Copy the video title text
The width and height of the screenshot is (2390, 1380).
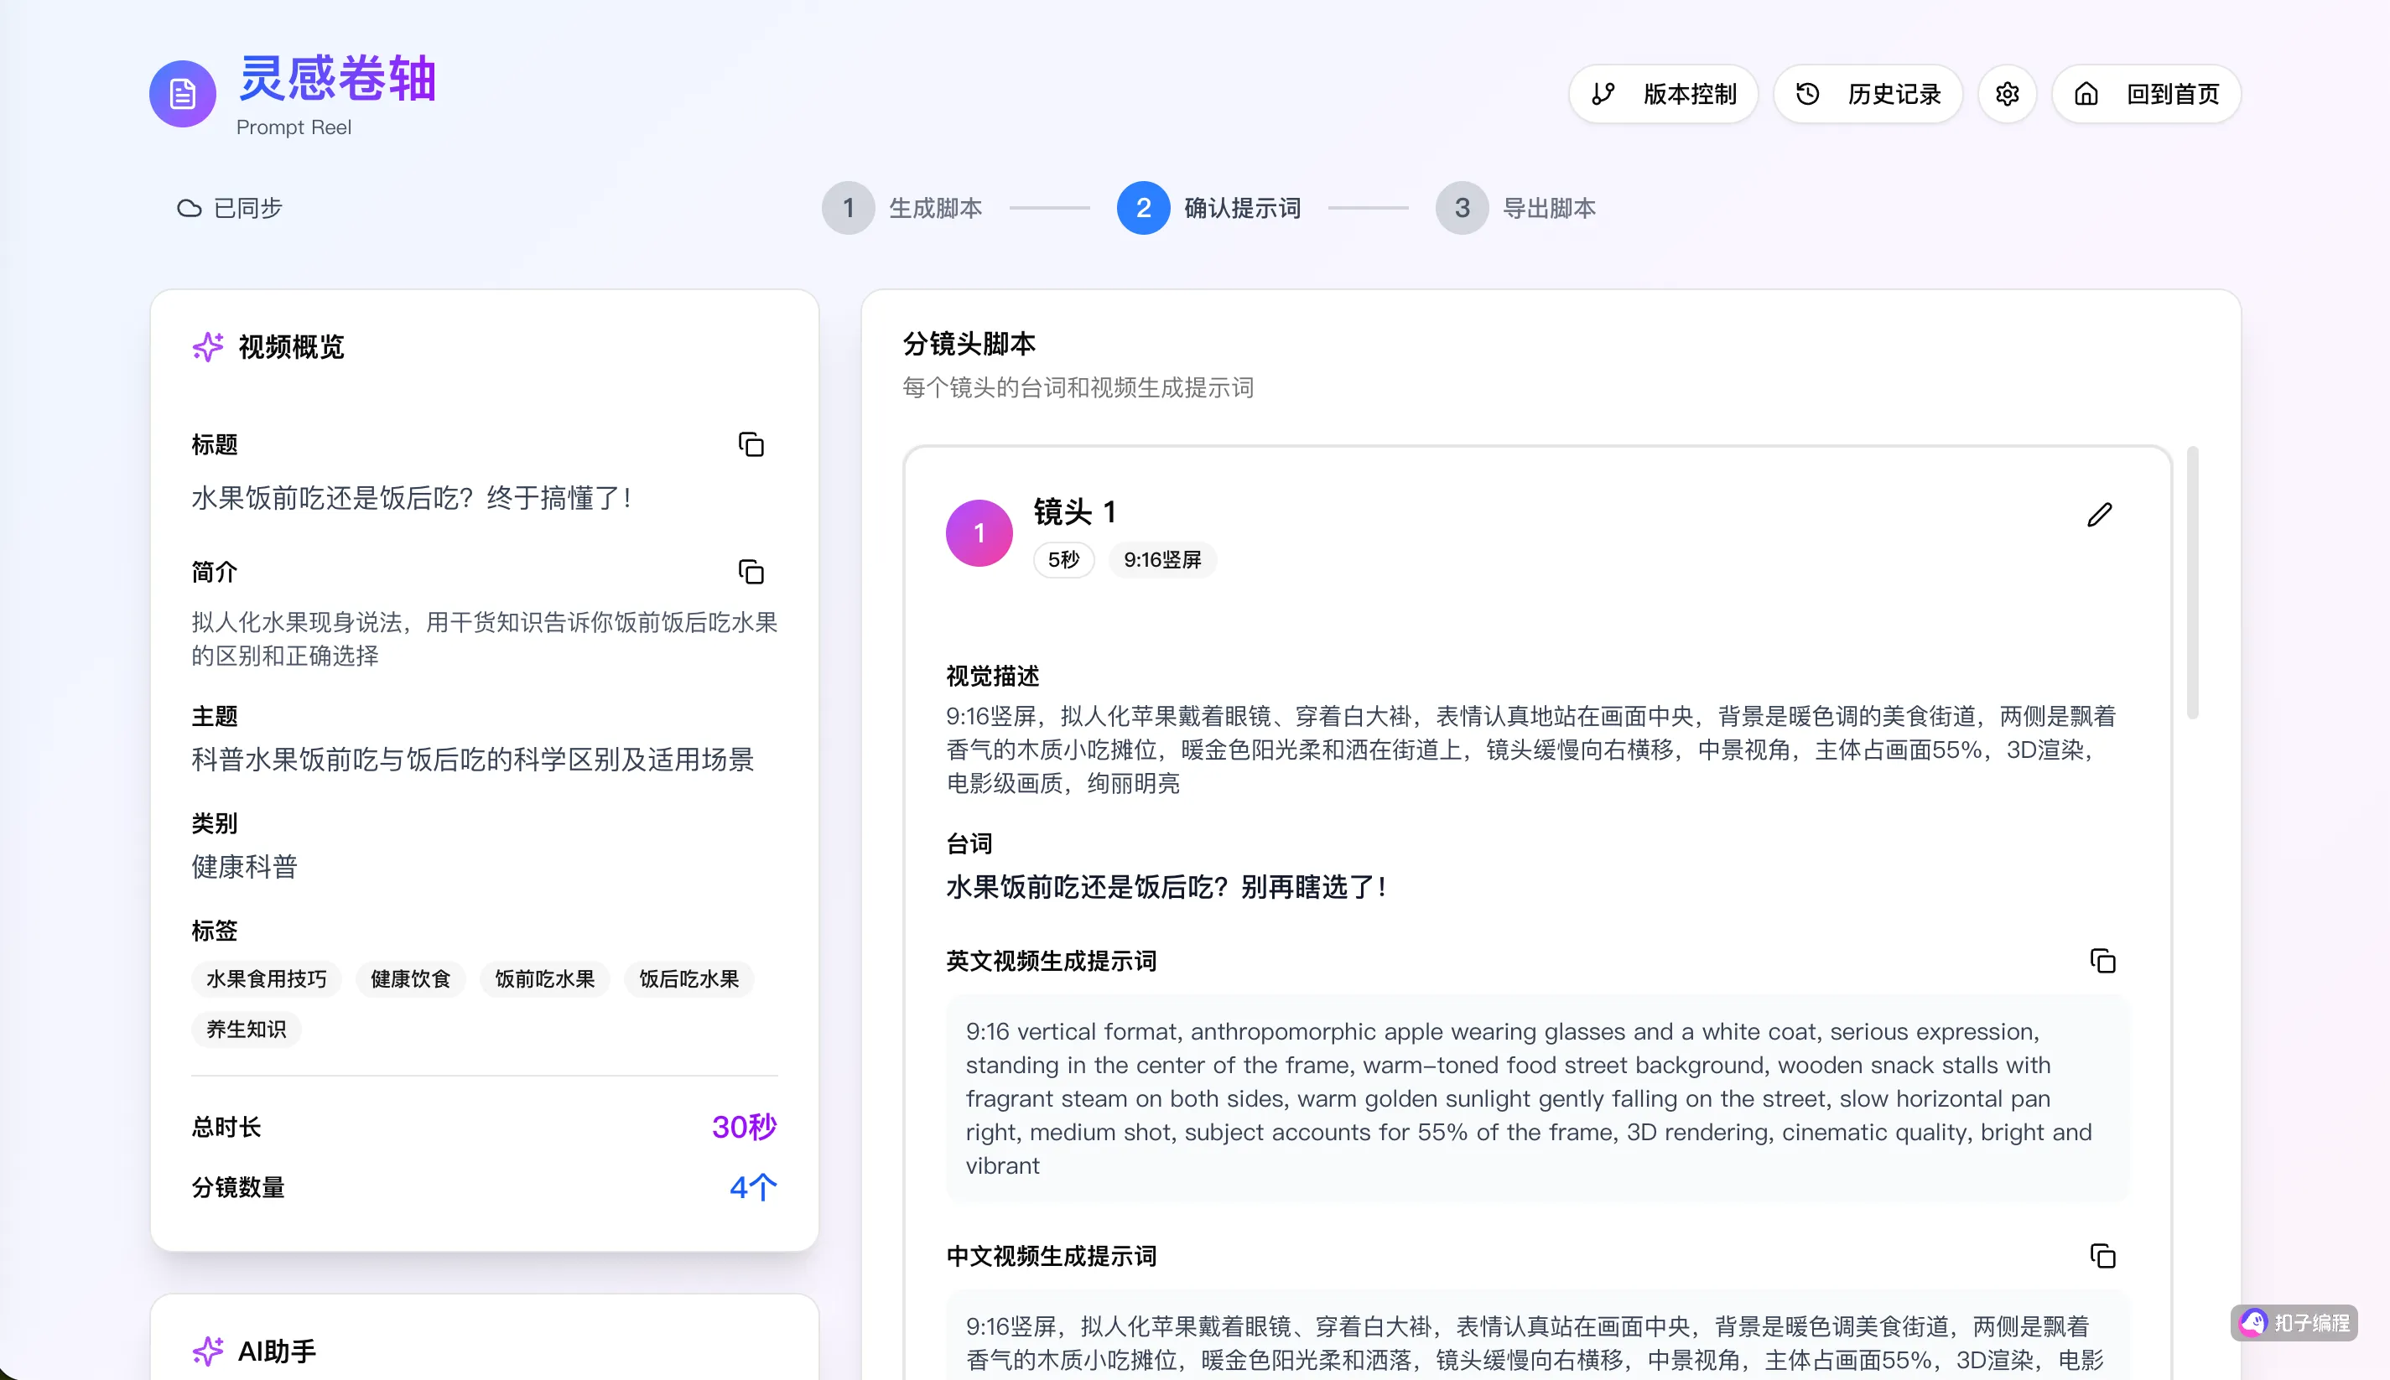click(751, 444)
